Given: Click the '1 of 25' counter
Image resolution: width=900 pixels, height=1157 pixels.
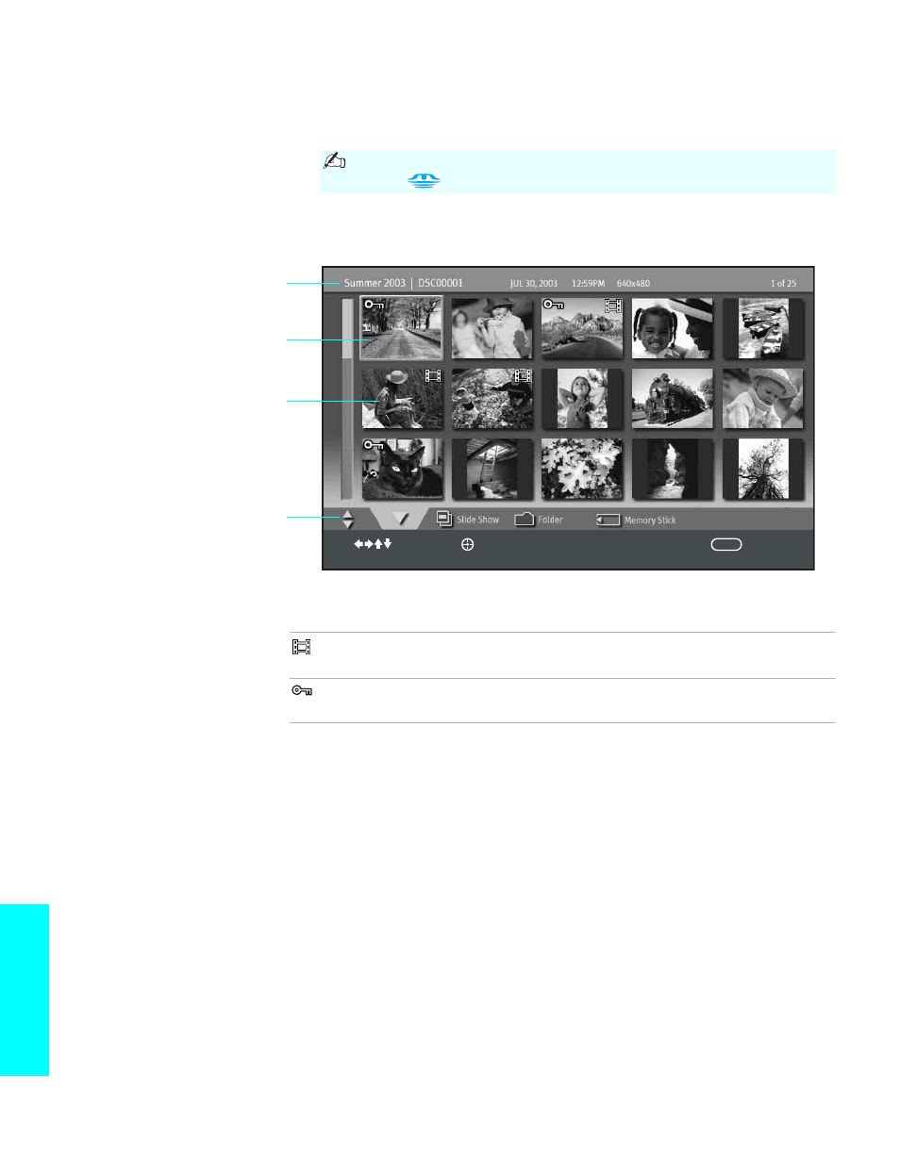Looking at the screenshot, I should click(783, 283).
